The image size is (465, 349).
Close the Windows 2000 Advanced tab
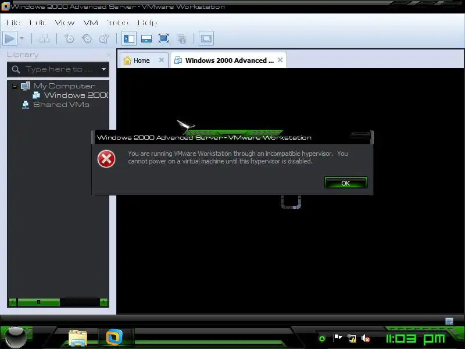pyautogui.click(x=280, y=60)
